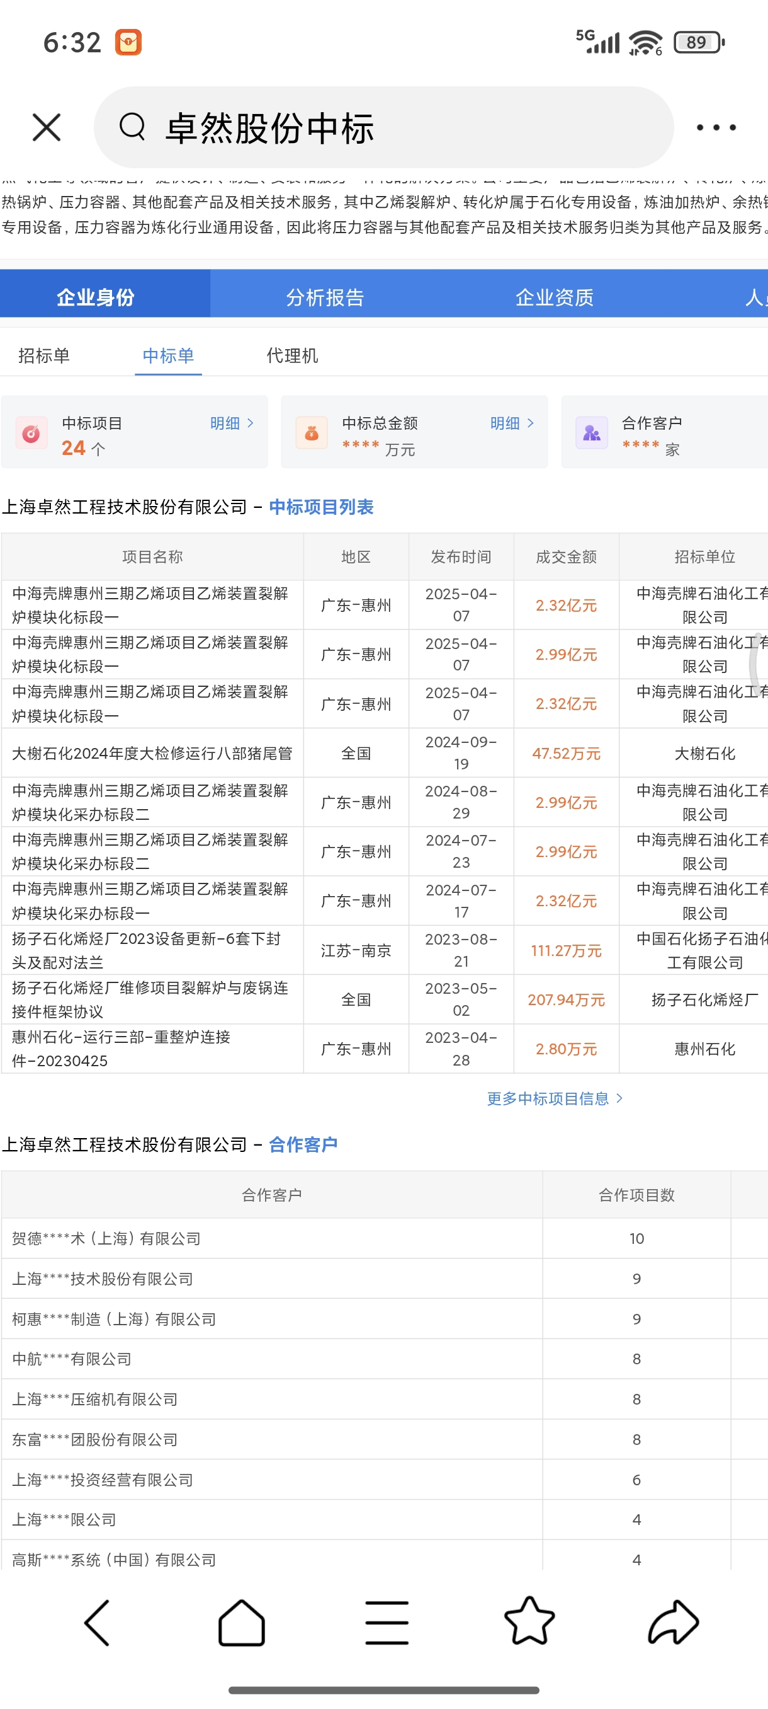Switch to the 企业资质 tab
The image size is (768, 1709).
pos(555,297)
